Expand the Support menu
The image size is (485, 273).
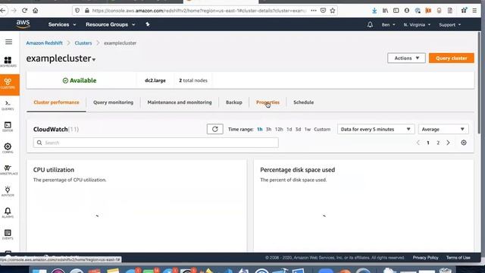[x=449, y=25]
